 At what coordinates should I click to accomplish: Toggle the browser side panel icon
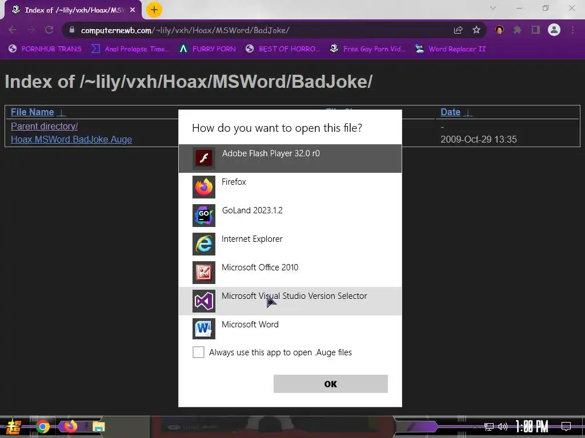point(536,30)
